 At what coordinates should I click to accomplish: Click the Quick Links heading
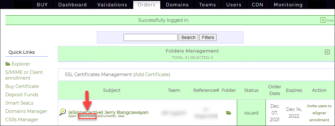point(22,52)
